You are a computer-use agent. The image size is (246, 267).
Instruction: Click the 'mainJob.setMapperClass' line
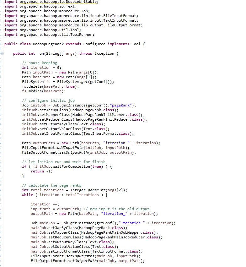pyautogui.click(x=94, y=232)
